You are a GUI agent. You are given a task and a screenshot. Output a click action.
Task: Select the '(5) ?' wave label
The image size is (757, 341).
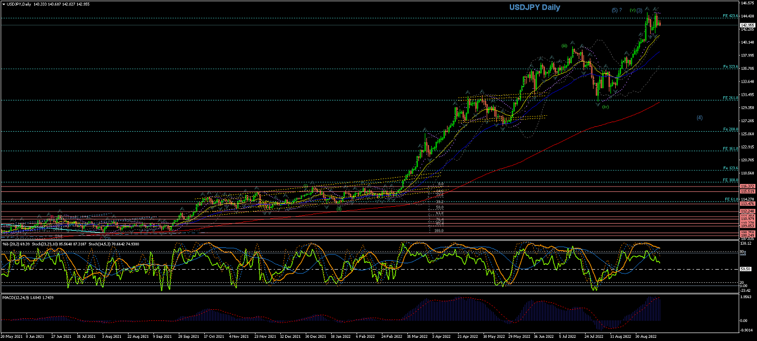pyautogui.click(x=616, y=10)
